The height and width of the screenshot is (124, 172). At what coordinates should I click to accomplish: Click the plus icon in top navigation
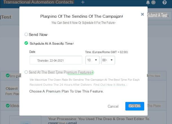(83, 2)
